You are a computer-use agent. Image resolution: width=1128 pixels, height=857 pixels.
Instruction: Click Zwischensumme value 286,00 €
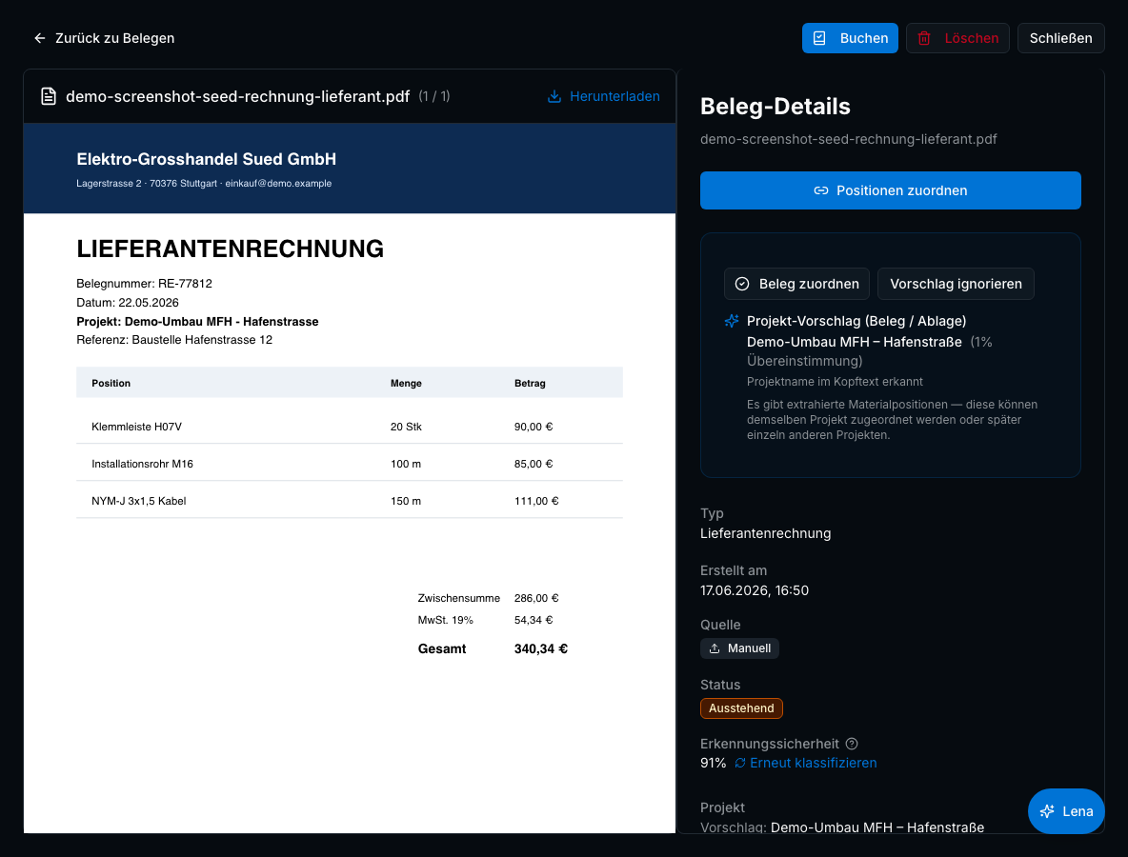tap(536, 598)
